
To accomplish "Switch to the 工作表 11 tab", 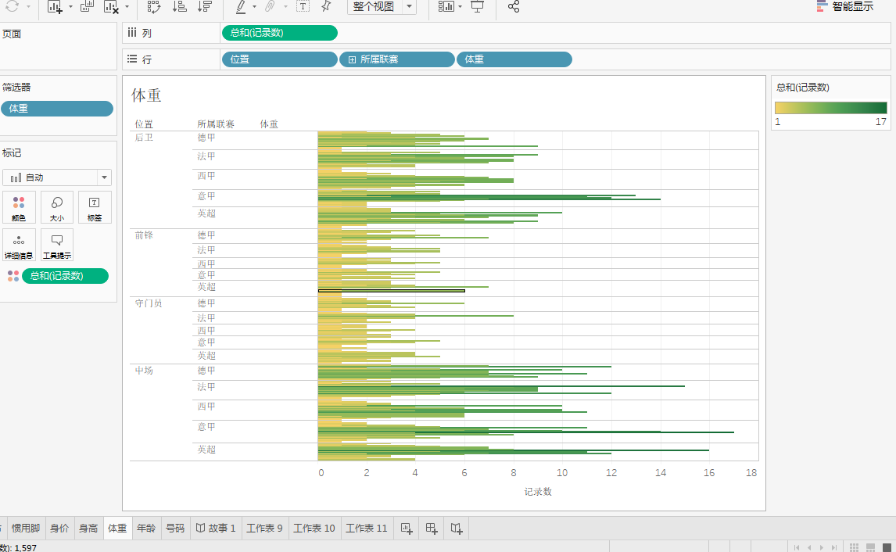I will pos(366,529).
